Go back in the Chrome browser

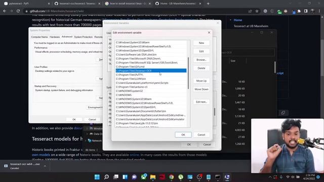pos(5,11)
